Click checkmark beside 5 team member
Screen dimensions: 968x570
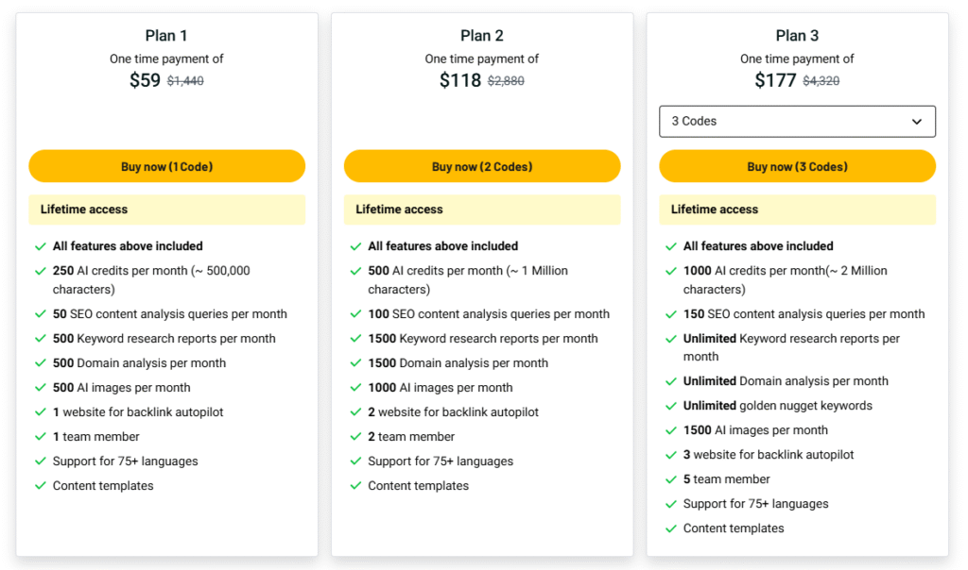pyautogui.click(x=671, y=479)
